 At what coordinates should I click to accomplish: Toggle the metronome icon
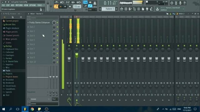(56, 2)
